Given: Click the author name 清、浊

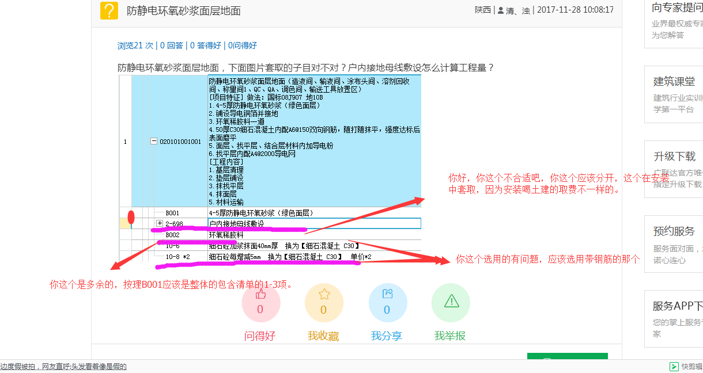Looking at the screenshot, I should tap(518, 10).
